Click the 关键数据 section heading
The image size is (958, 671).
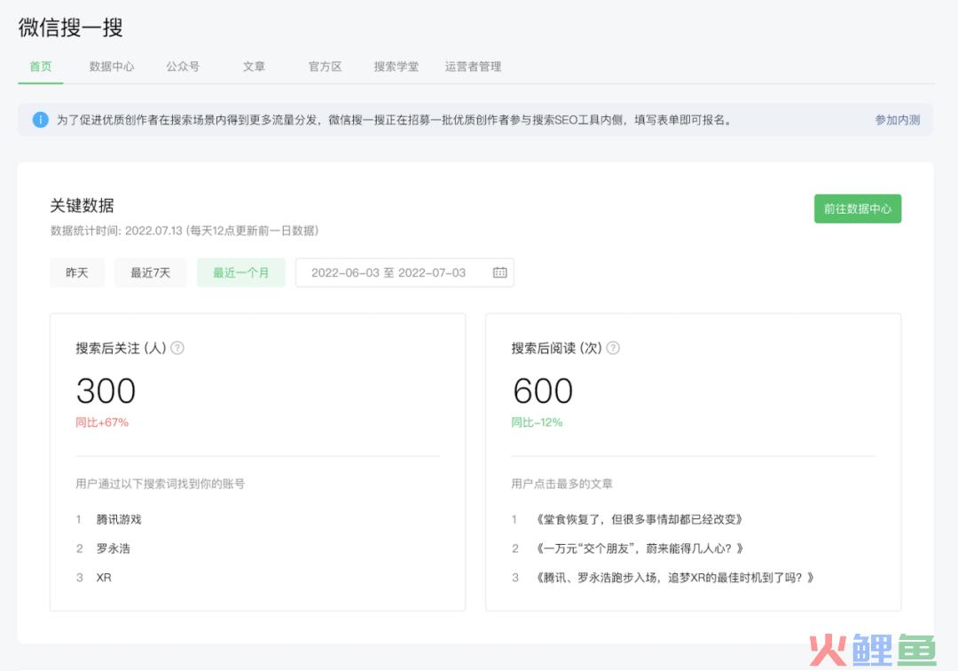82,205
